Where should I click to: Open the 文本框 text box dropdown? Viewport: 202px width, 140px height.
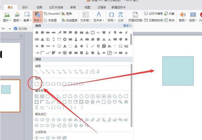pyautogui.click(x=86, y=17)
